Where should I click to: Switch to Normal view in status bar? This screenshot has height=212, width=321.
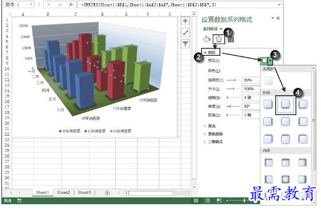point(196,200)
